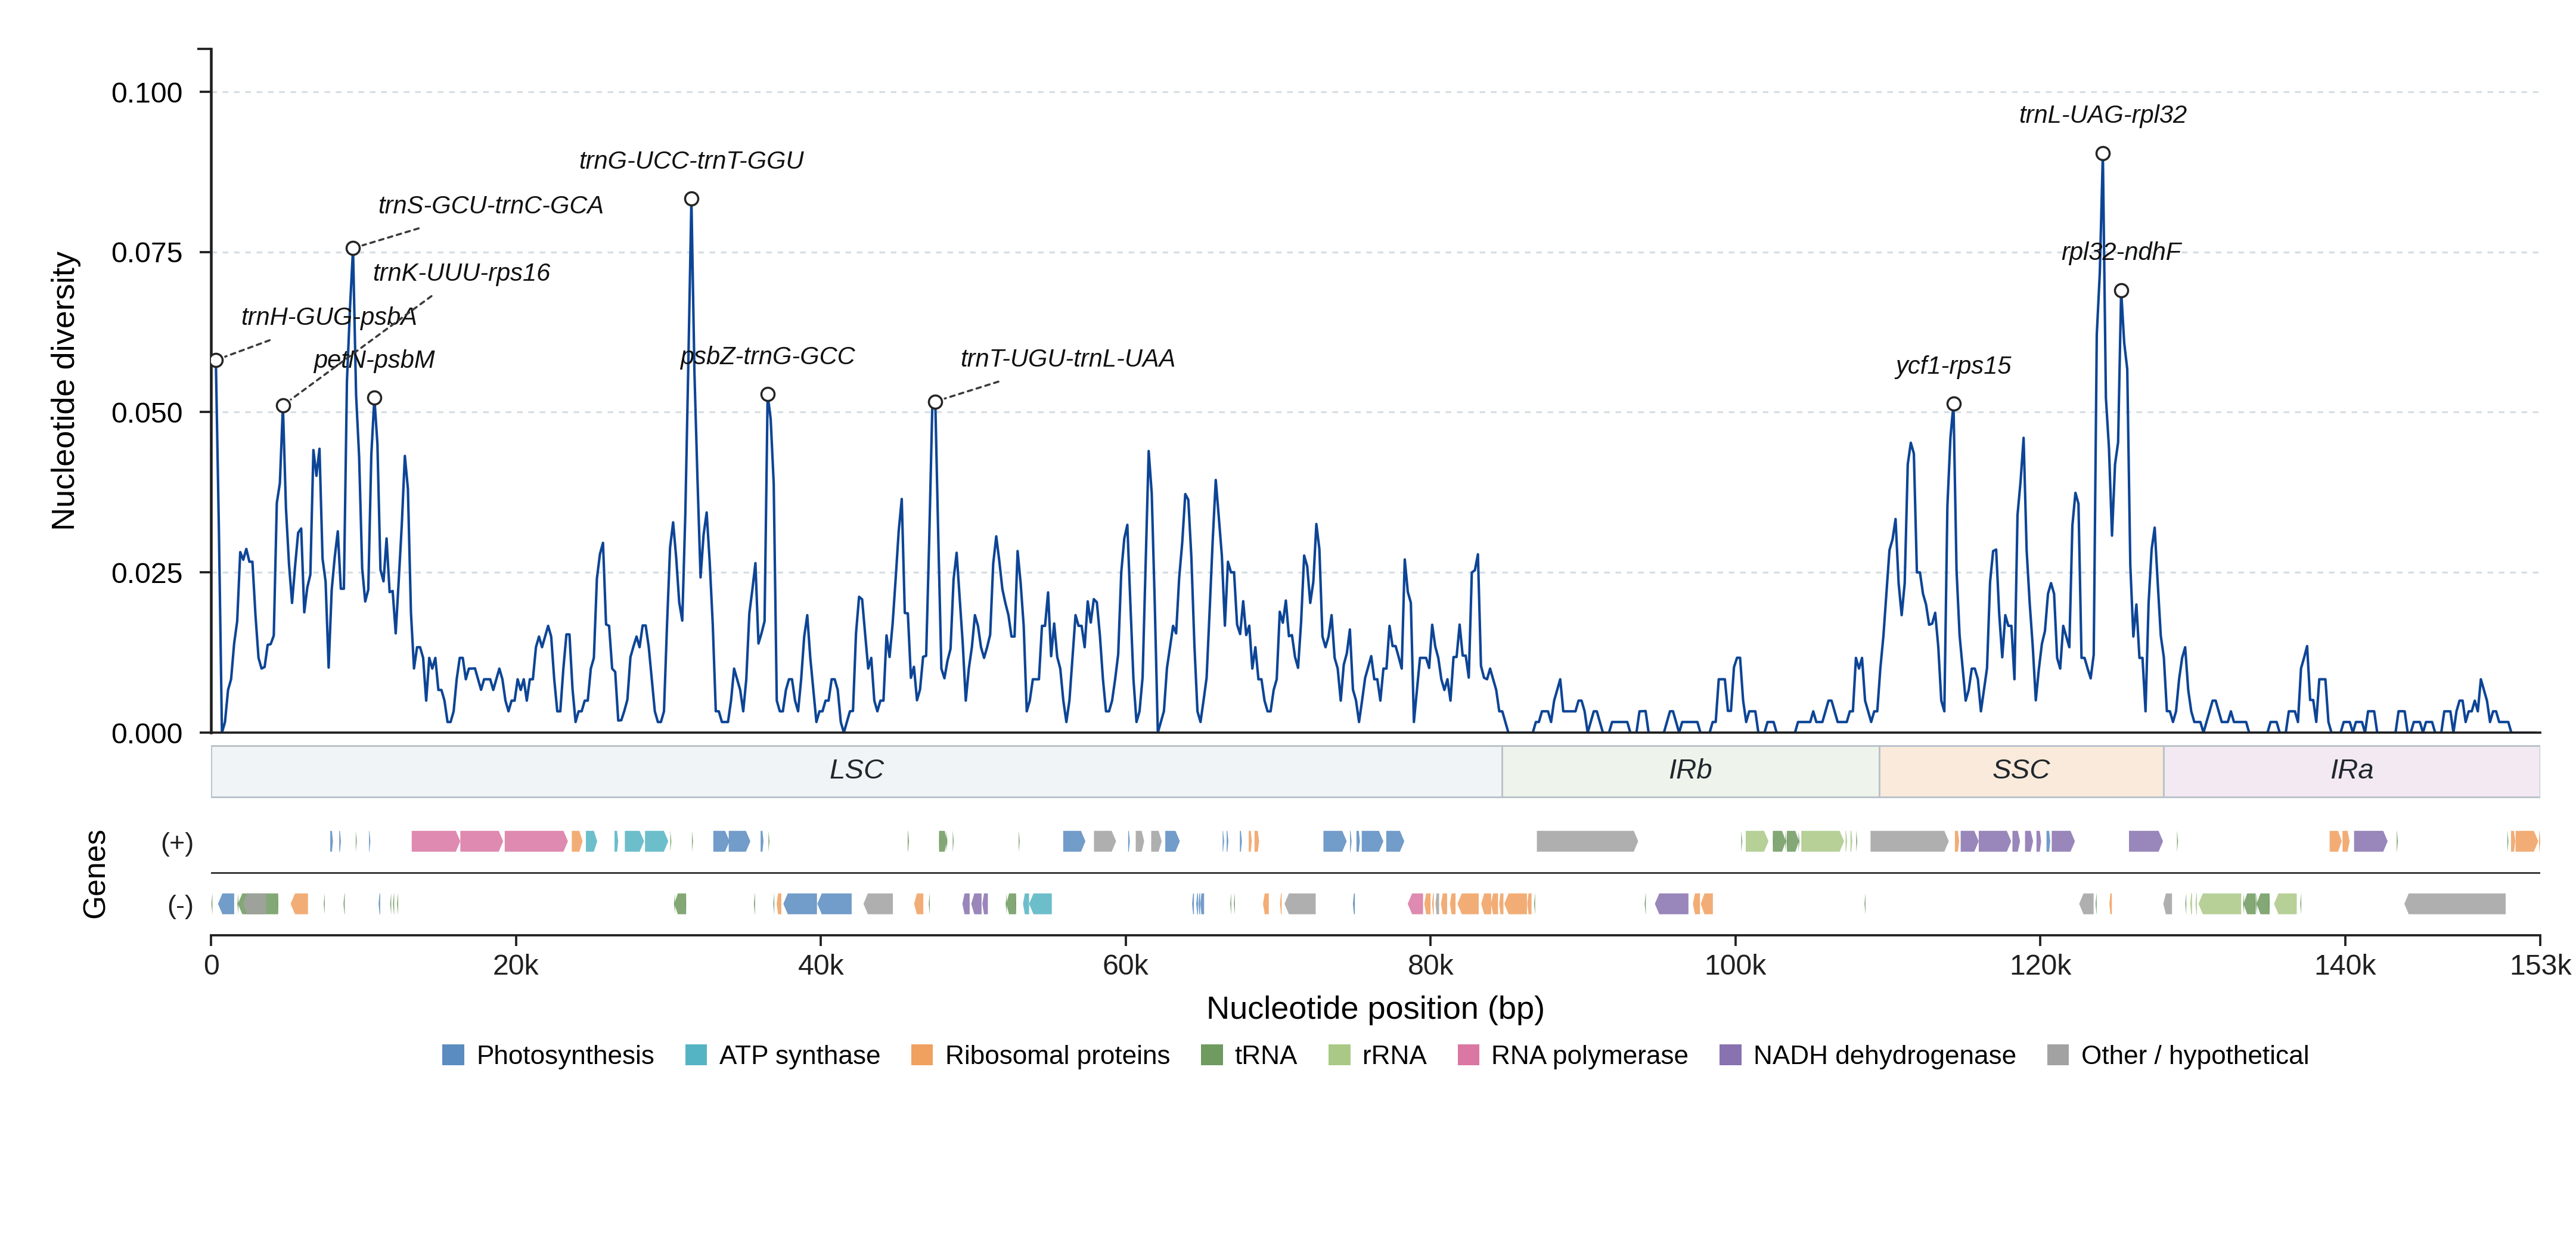The width and height of the screenshot is (2576, 1253).
Task: Click the 40k x-axis tick label
Action: pyautogui.click(x=821, y=965)
